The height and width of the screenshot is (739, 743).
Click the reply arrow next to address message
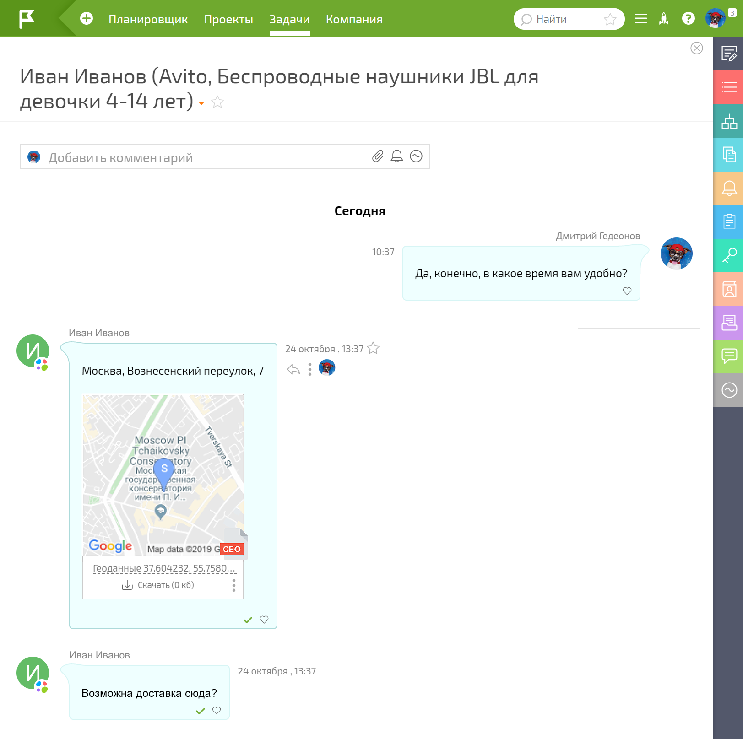(293, 369)
